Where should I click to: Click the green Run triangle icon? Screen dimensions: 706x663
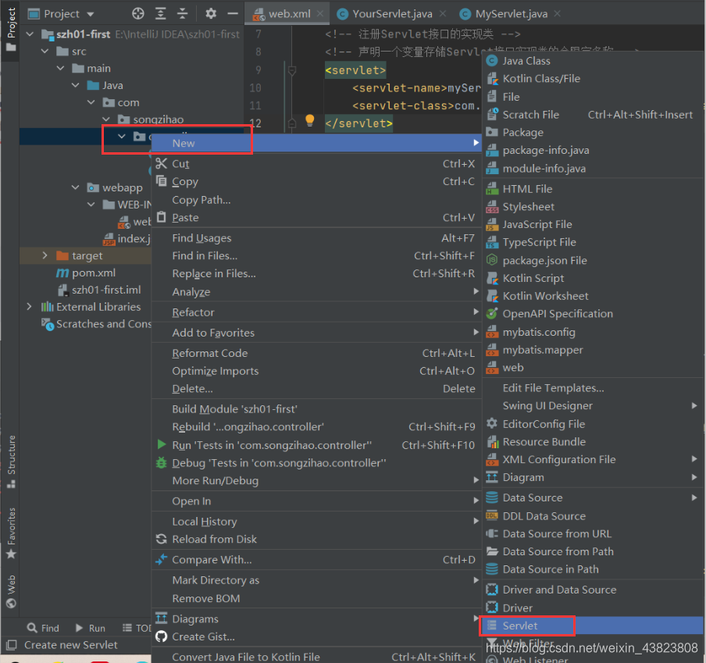(161, 444)
